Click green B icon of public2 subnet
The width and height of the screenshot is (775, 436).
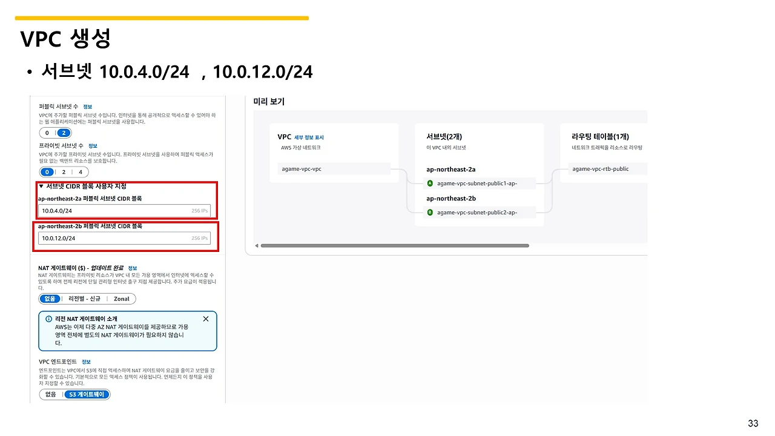coord(430,213)
